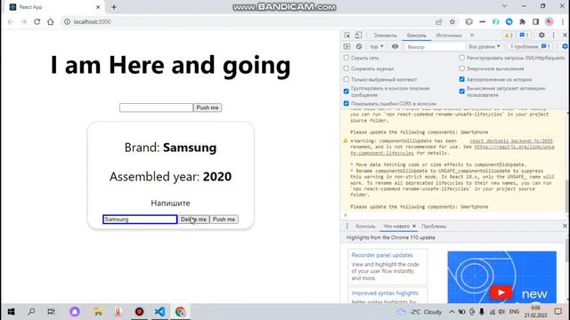This screenshot has width=570, height=320.
Task: Expand tab search arrow in Chrome title bar
Action: point(504,6)
